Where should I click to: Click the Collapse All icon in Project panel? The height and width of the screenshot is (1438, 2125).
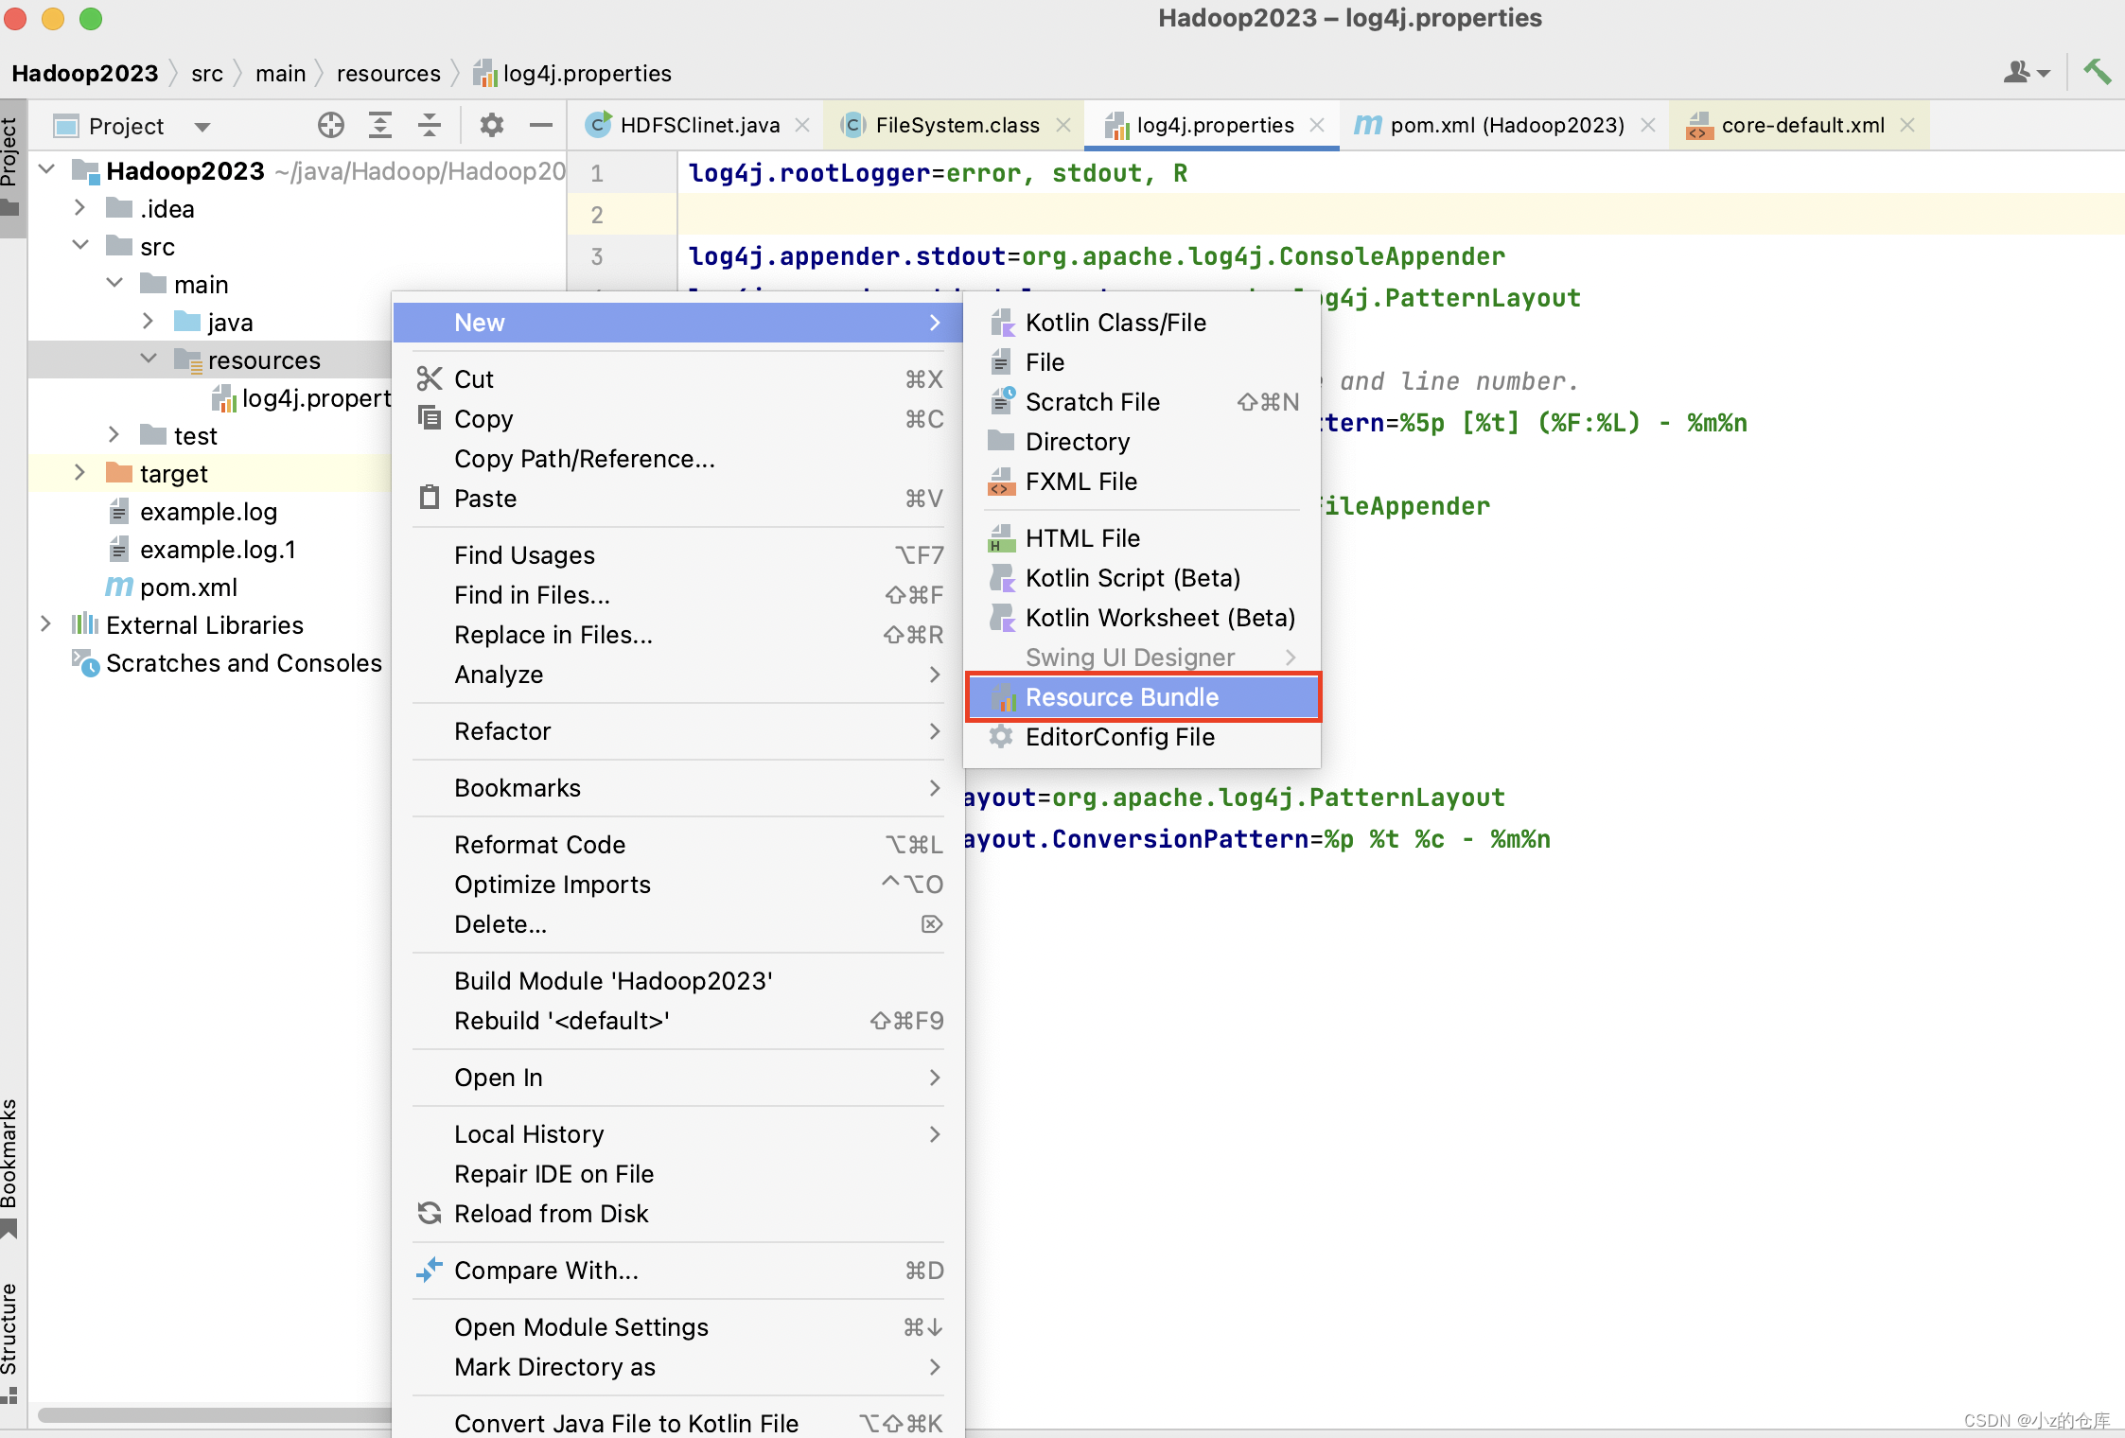pyautogui.click(x=430, y=125)
